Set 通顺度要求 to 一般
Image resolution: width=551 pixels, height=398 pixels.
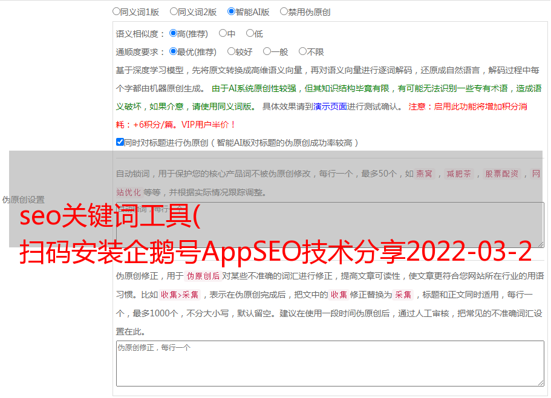[x=267, y=51]
